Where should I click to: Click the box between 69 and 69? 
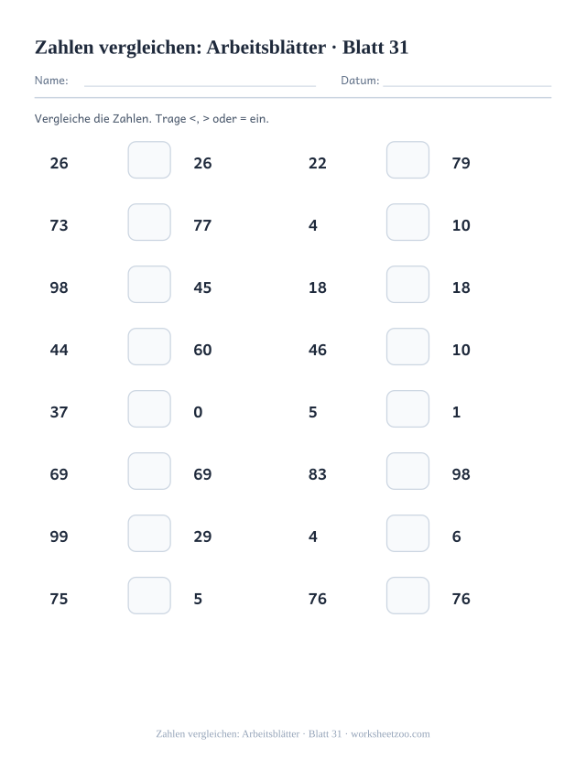pyautogui.click(x=149, y=471)
